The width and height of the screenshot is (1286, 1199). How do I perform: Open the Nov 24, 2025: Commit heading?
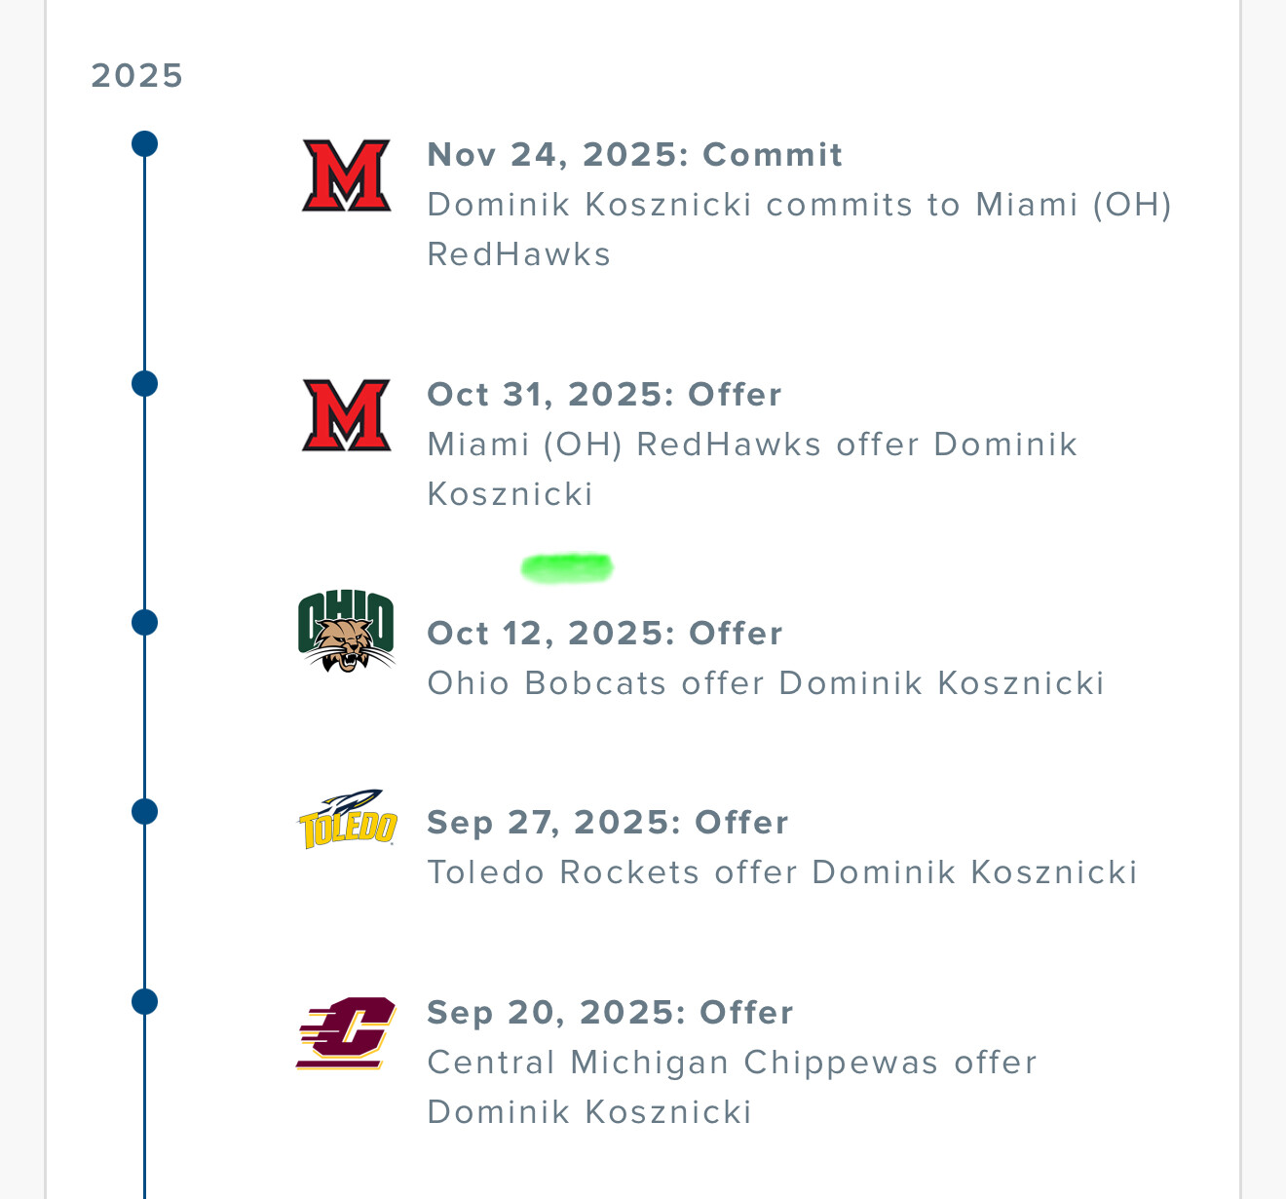[634, 154]
